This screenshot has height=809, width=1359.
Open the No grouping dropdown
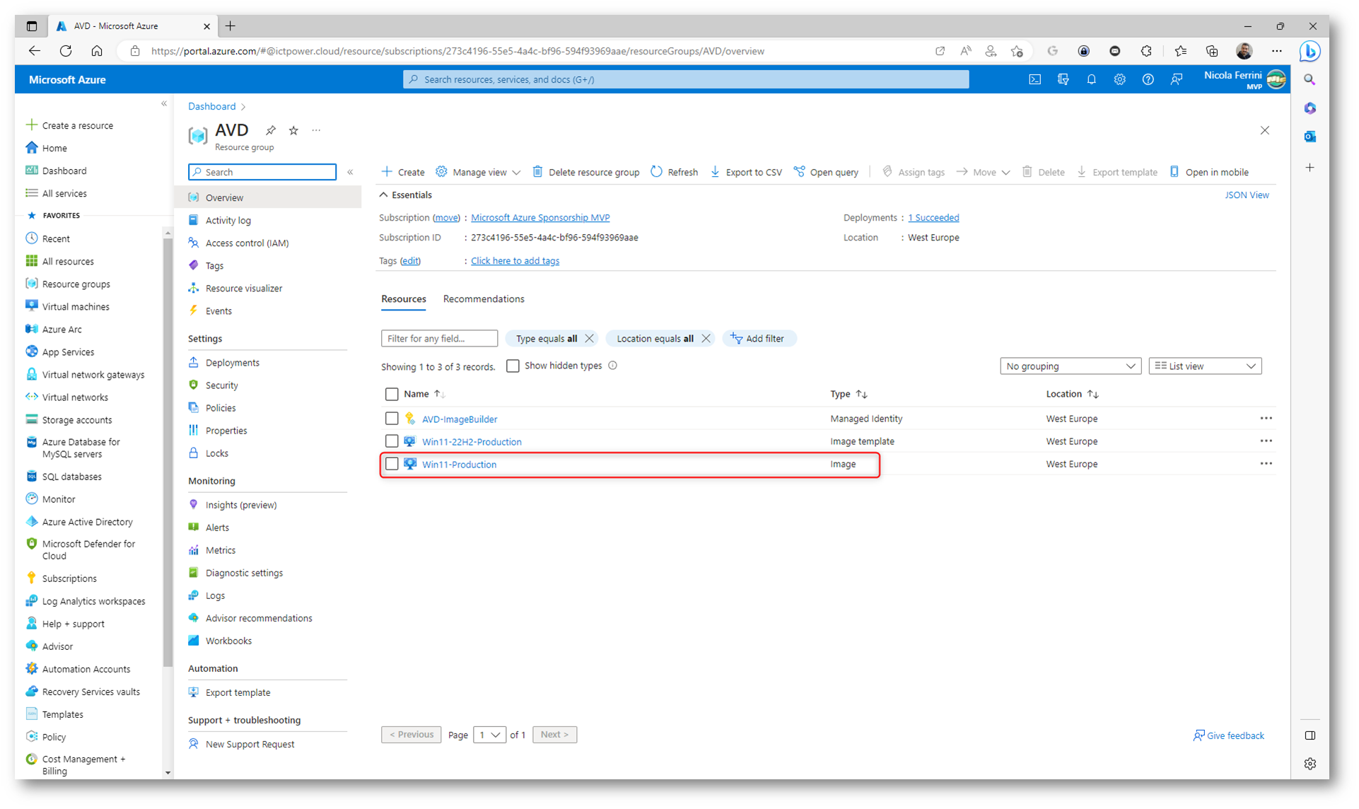pyautogui.click(x=1070, y=366)
